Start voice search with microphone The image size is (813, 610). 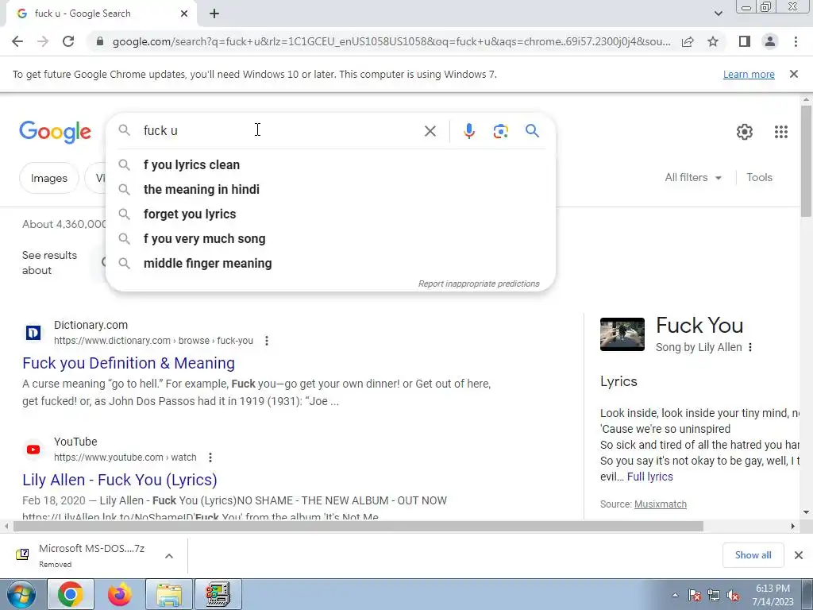click(468, 131)
